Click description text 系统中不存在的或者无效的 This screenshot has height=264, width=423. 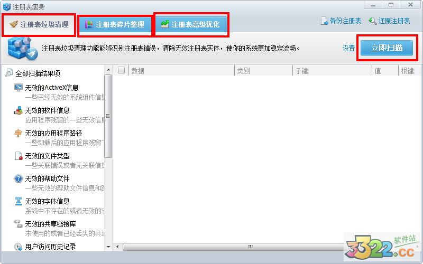click(x=65, y=211)
